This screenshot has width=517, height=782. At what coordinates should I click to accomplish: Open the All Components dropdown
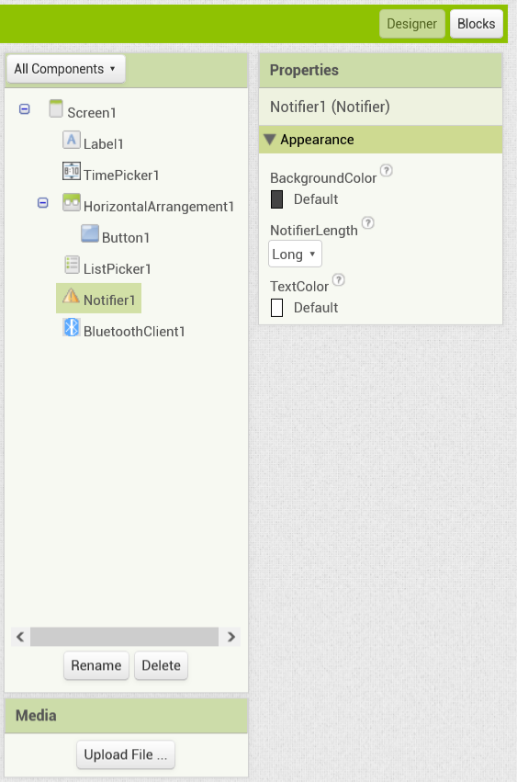click(66, 69)
